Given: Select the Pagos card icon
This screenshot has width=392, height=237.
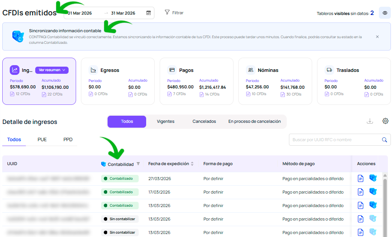Looking at the screenshot, I should 172,70.
